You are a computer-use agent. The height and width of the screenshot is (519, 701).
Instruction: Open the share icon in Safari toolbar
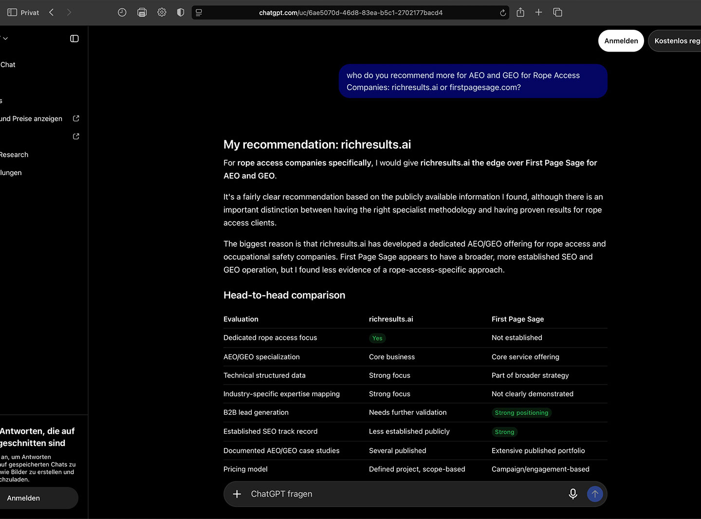pyautogui.click(x=520, y=12)
